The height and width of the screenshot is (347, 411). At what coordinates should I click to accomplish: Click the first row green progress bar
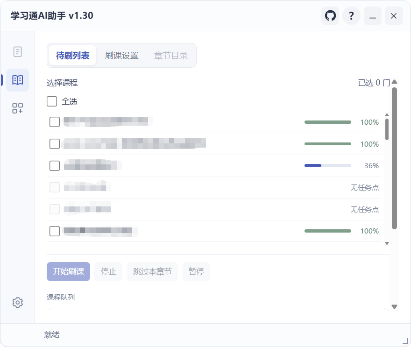328,122
